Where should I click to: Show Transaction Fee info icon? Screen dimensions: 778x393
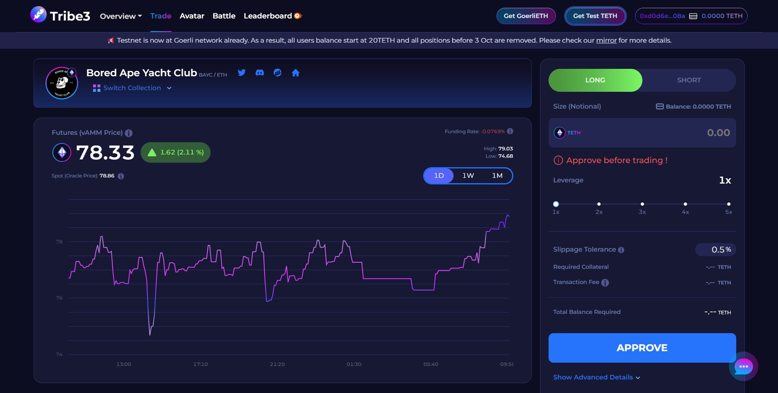pos(605,283)
